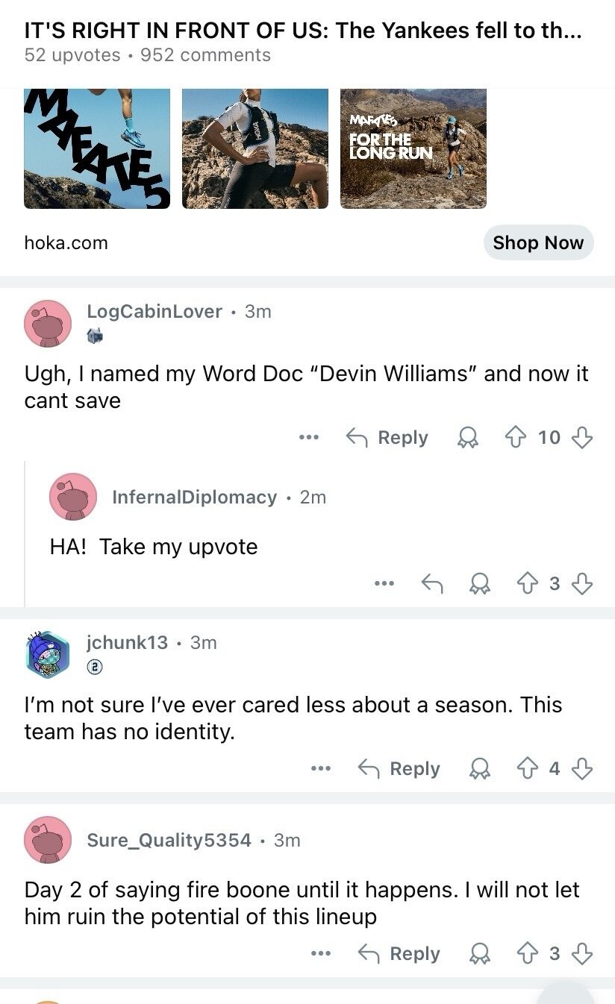
Task: Downvote InfernalDiplomacy's comment
Action: click(582, 583)
